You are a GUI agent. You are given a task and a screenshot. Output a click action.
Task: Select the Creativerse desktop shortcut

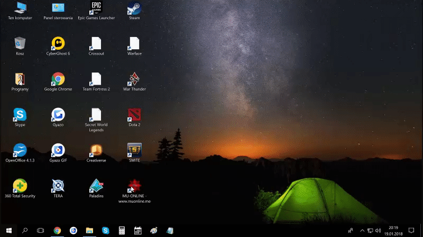coord(96,153)
